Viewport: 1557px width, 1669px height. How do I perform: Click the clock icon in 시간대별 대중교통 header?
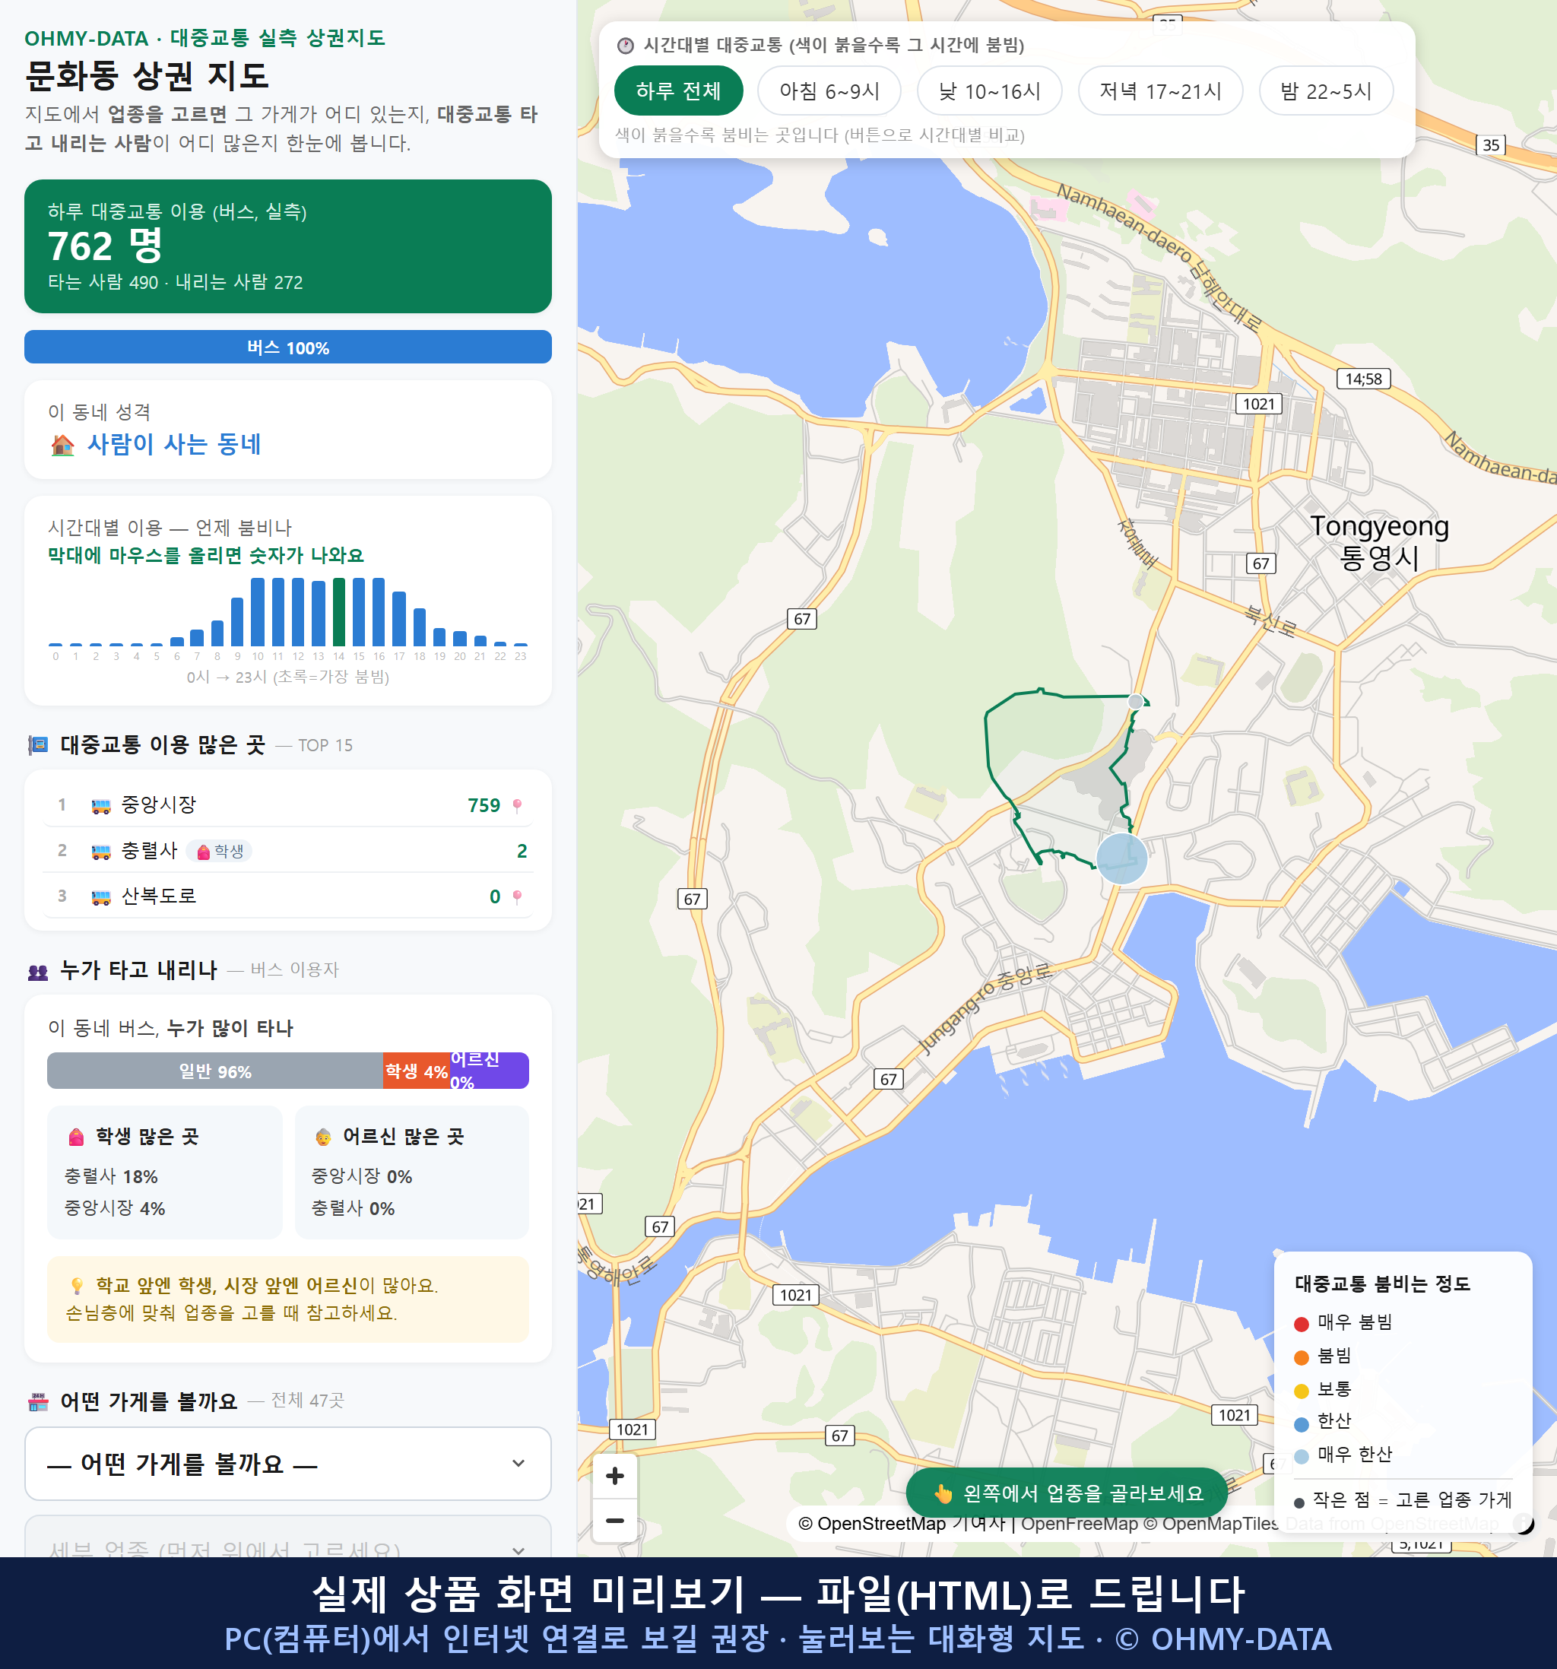[x=626, y=46]
